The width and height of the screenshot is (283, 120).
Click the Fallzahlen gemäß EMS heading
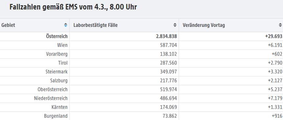(x=73, y=7)
